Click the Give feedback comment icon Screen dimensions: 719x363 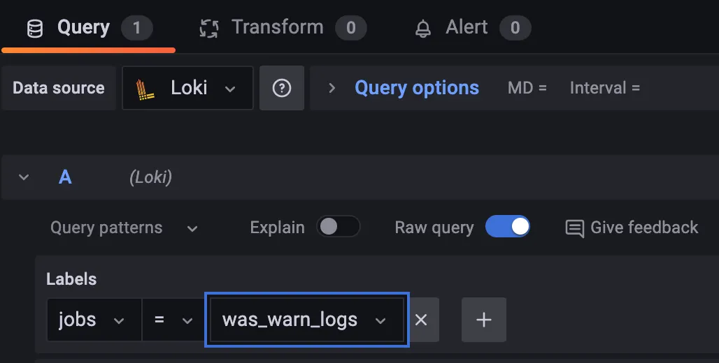click(575, 228)
